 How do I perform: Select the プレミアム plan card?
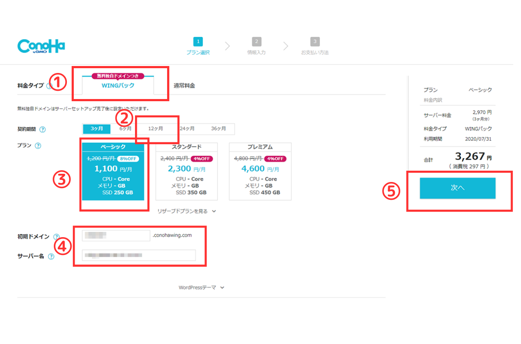(x=260, y=171)
